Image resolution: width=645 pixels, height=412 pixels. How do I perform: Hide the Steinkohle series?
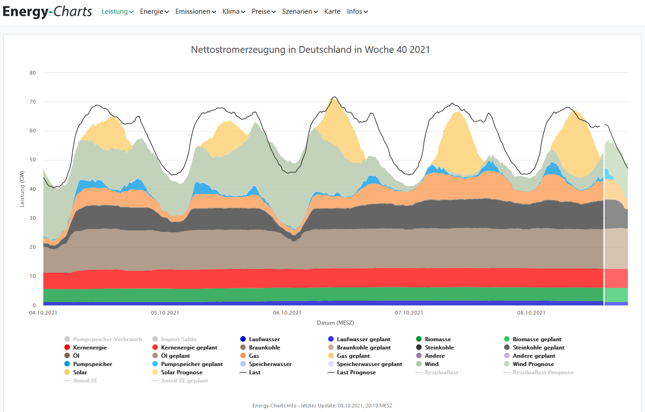click(x=434, y=348)
